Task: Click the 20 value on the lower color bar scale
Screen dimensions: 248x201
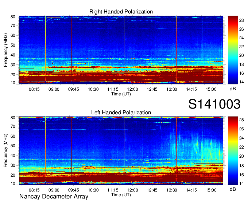Action: pos(241,156)
